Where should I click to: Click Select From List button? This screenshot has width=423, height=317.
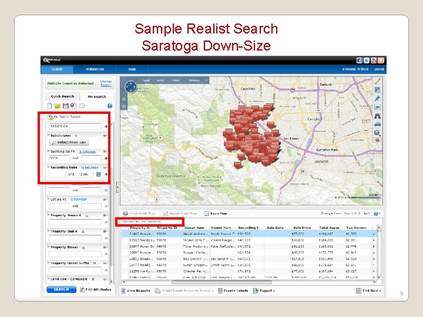[x=69, y=142]
